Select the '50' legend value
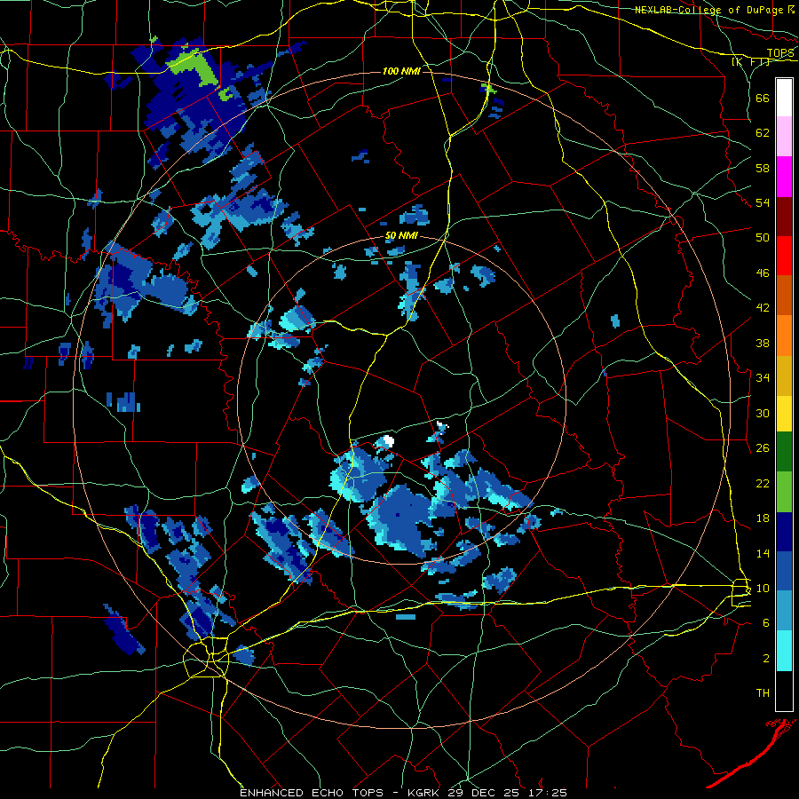This screenshot has width=799, height=799. (763, 237)
